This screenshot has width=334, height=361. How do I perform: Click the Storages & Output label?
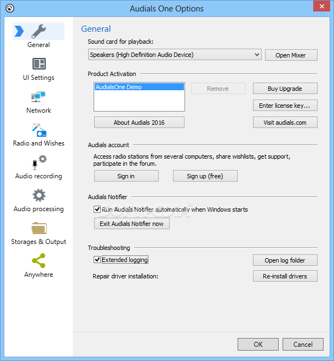point(39,242)
